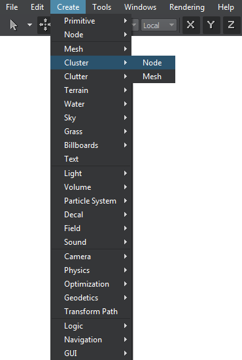Screen dimensions: 242x360
Task: Toggle the Y axis button
Action: click(x=211, y=25)
